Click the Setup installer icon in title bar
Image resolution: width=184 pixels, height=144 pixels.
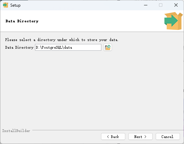point(6,5)
